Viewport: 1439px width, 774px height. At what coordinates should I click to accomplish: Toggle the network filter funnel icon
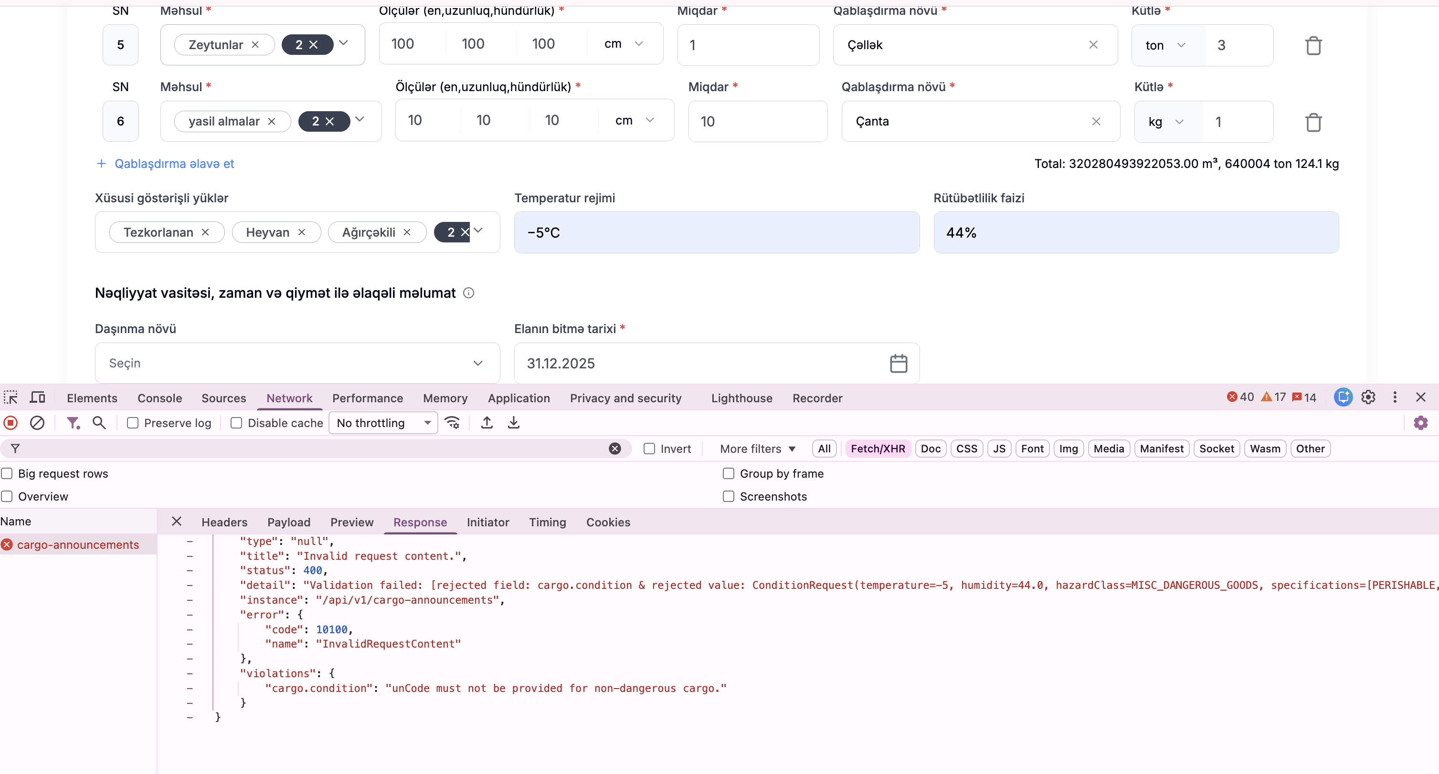click(73, 423)
